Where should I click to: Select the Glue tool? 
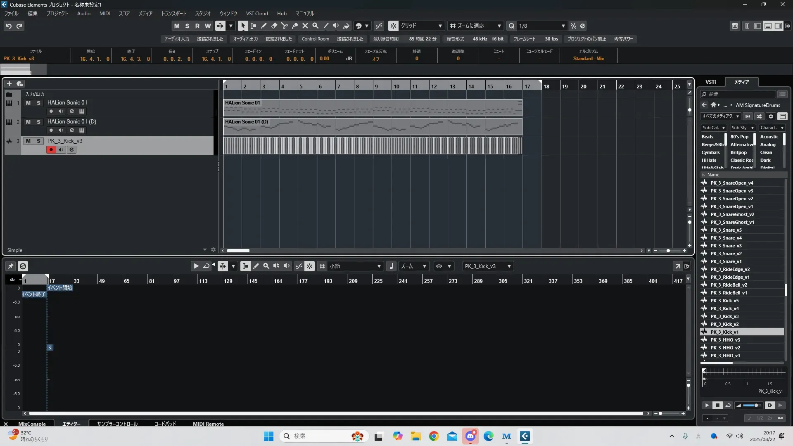click(x=294, y=26)
